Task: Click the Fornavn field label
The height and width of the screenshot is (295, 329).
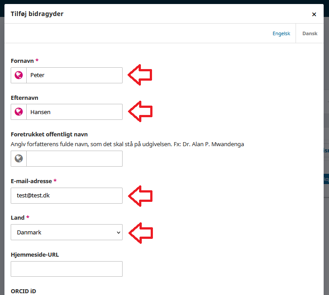Action: point(23,61)
